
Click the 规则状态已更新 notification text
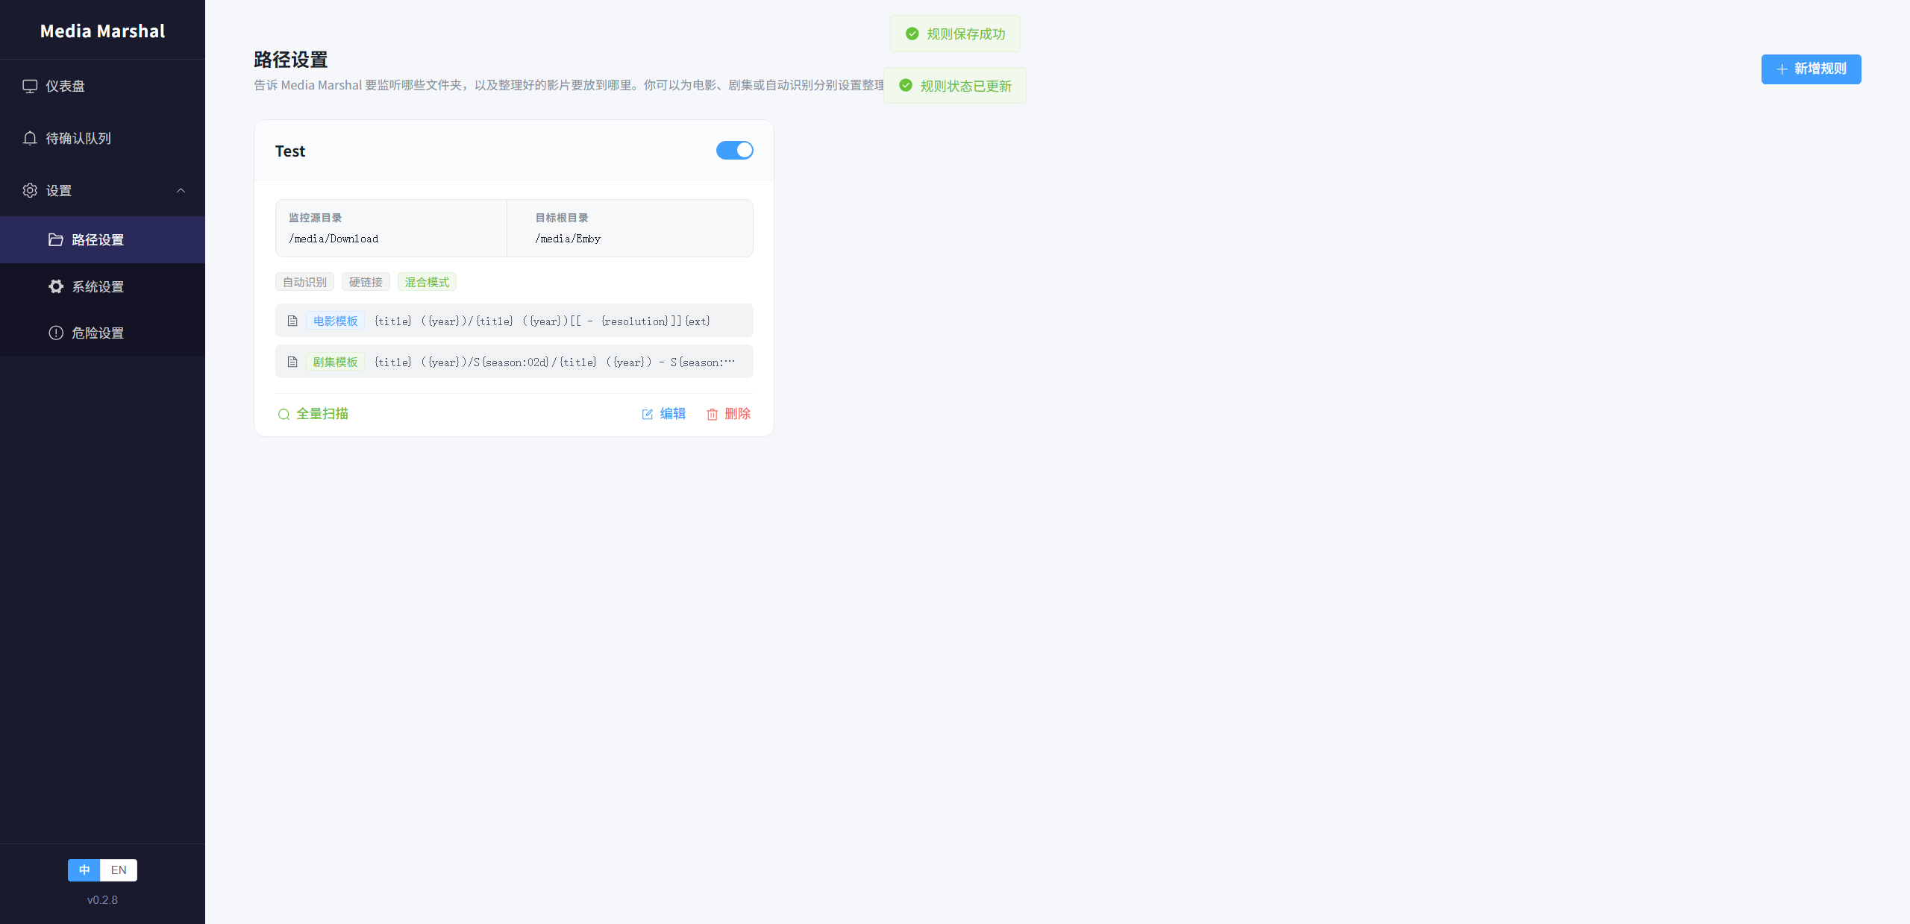click(966, 87)
